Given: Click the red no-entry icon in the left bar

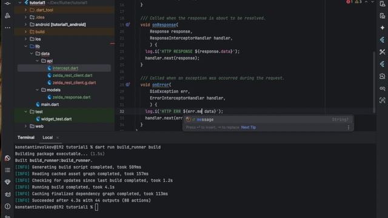Looking at the screenshot, I should [x=7, y=158].
